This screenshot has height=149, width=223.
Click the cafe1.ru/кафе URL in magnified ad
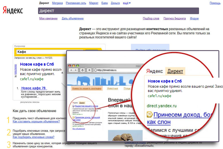tap(160, 96)
